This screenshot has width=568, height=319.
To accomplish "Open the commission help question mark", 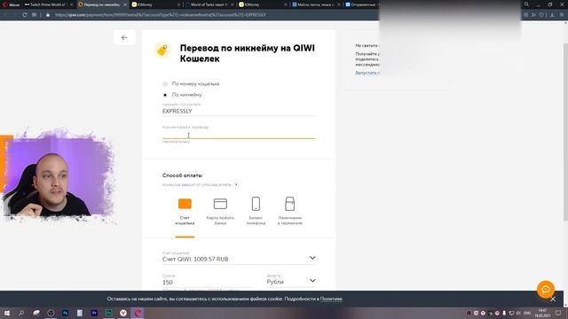I will pos(236,185).
